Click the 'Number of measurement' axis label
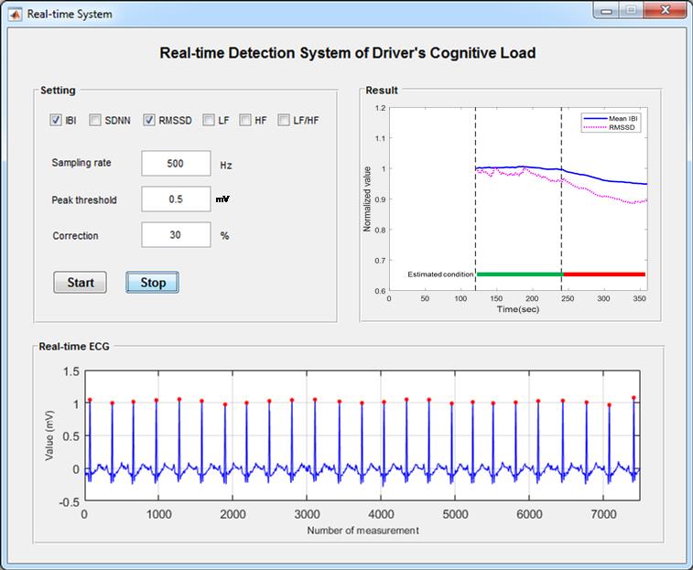 [363, 531]
